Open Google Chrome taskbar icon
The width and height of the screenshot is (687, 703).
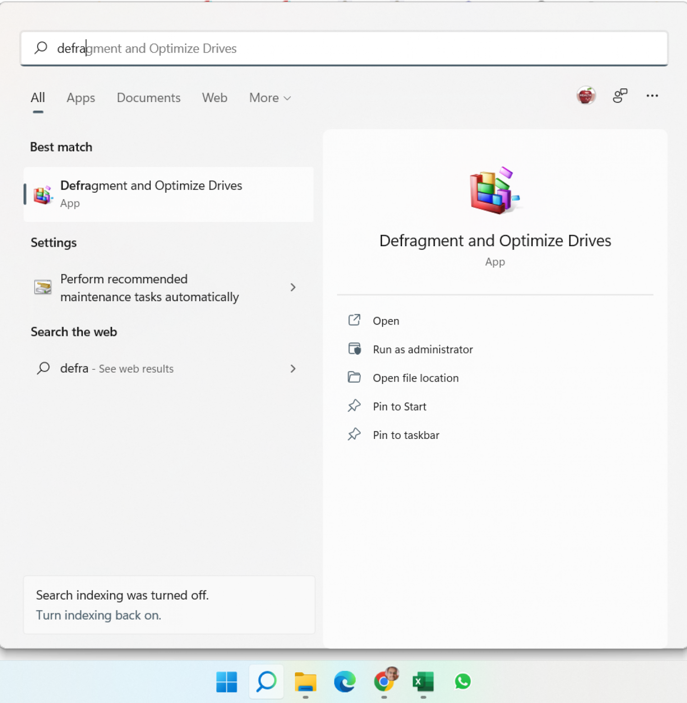tap(384, 682)
